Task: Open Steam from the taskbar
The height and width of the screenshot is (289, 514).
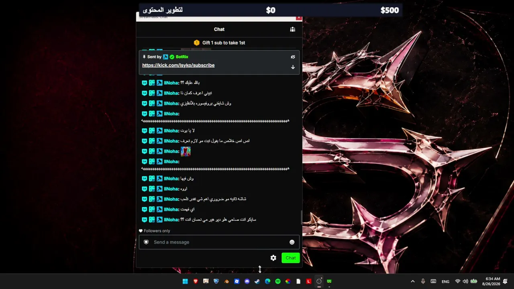Action: (257, 281)
